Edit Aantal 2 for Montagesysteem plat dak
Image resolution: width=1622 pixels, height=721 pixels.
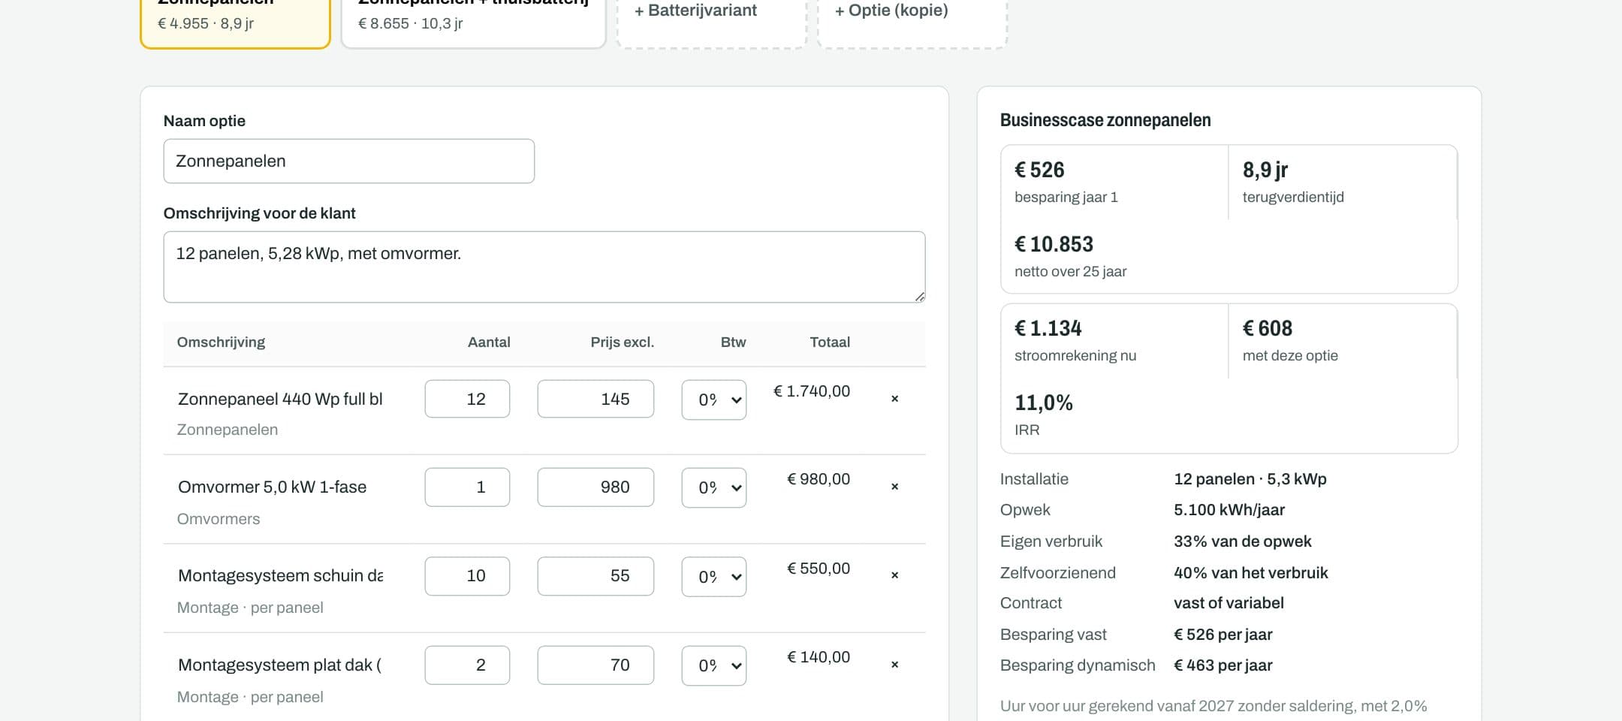tap(467, 665)
